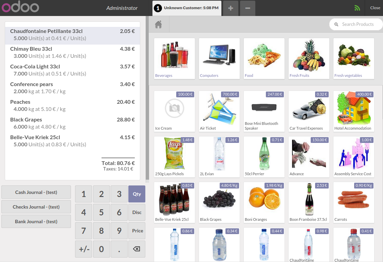The image size is (383, 262).
Task: Add Black Grapes product to order
Action: 219,203
